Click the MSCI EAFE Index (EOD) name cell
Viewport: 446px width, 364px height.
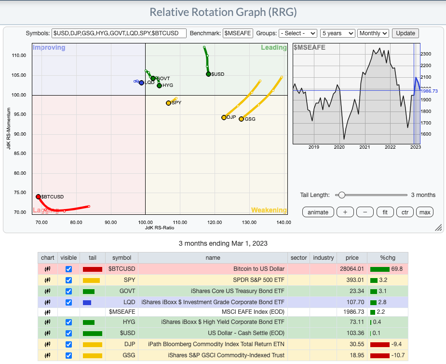click(x=213, y=312)
